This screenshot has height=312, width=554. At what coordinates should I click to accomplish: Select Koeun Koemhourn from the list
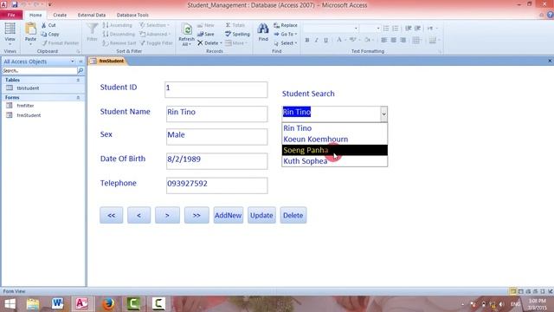[x=335, y=139]
